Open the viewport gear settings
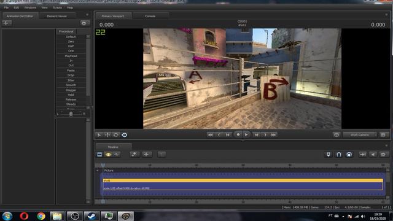The height and width of the screenshot is (221, 393). coord(383,135)
